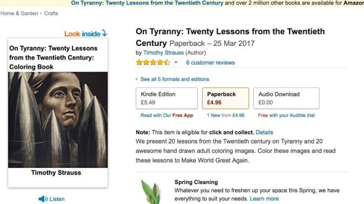This screenshot has height=204, width=364.
Task: Open the 6 customer reviews link
Action: pyautogui.click(x=210, y=63)
